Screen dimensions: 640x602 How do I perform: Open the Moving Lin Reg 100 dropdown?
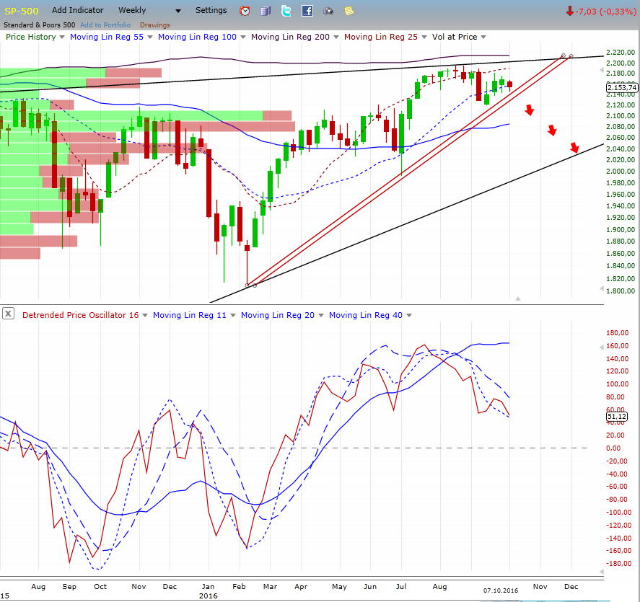(242, 37)
